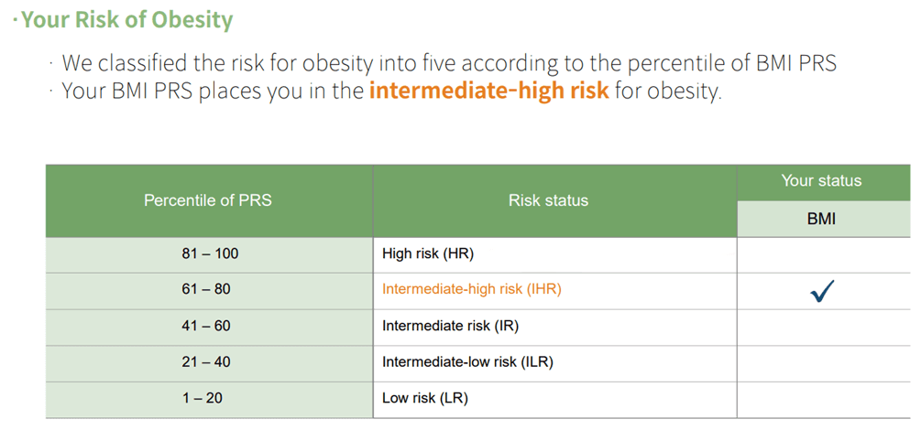Click the '41 – 60' percentile cell

(208, 327)
